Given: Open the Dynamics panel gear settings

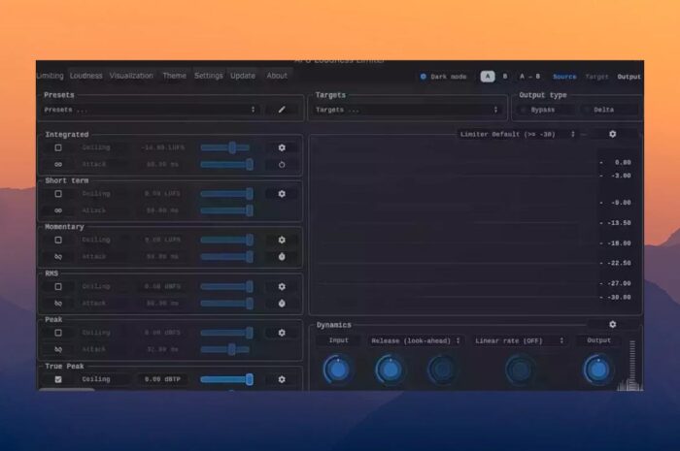Looking at the screenshot, I should [x=612, y=324].
